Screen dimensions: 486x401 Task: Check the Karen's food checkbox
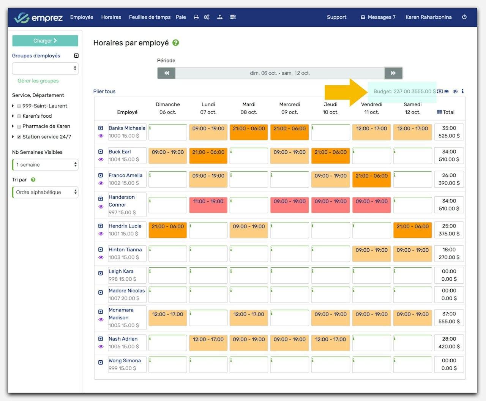tap(19, 116)
